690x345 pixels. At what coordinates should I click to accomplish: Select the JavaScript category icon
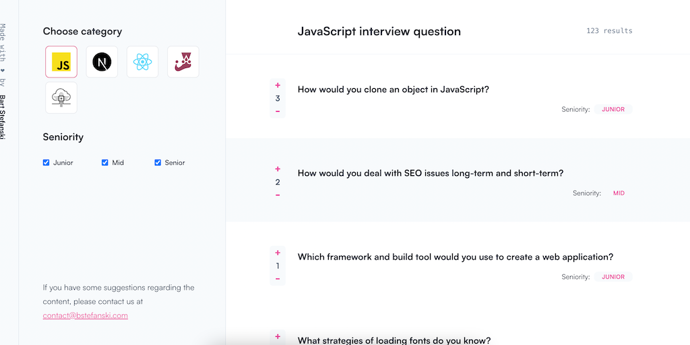(61, 62)
